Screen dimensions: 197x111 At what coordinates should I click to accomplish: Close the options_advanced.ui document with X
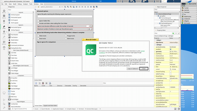coord(62,7)
